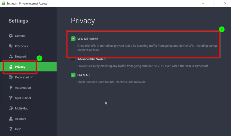Click the Network nodes icon
Screen dimensions: 231x136
click(x=11, y=57)
